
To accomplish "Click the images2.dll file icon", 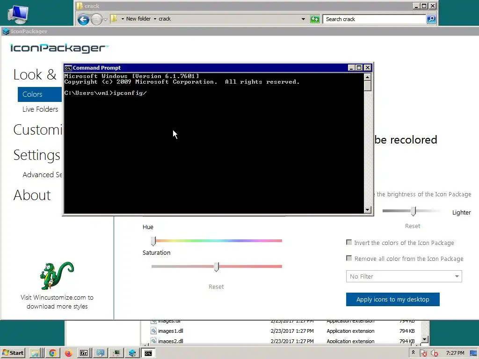I will point(153,341).
